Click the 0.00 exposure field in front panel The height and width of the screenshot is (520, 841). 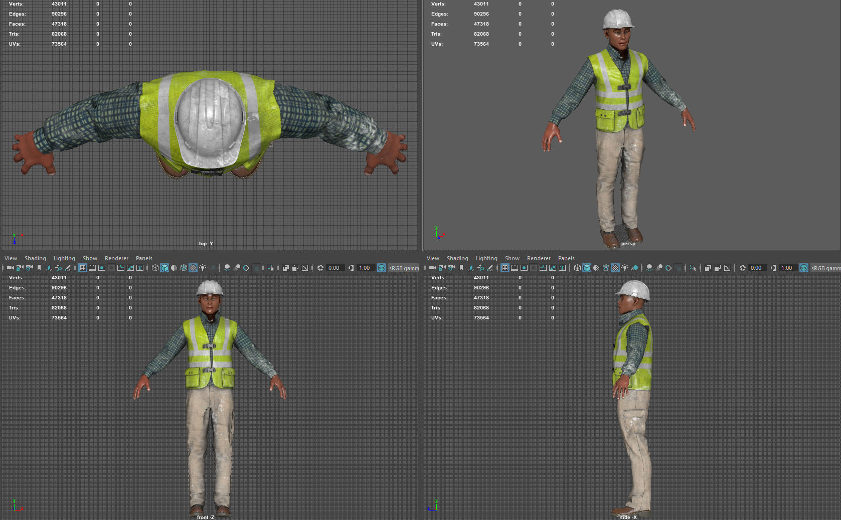tap(335, 268)
